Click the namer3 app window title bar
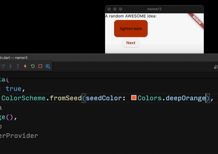 click(154, 9)
